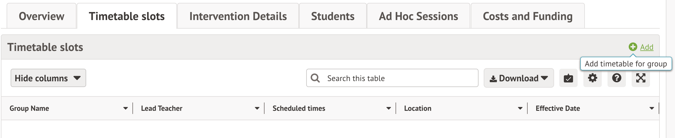
Task: Open Scheduled times column dropdown arrow
Action: pyautogui.click(x=389, y=109)
